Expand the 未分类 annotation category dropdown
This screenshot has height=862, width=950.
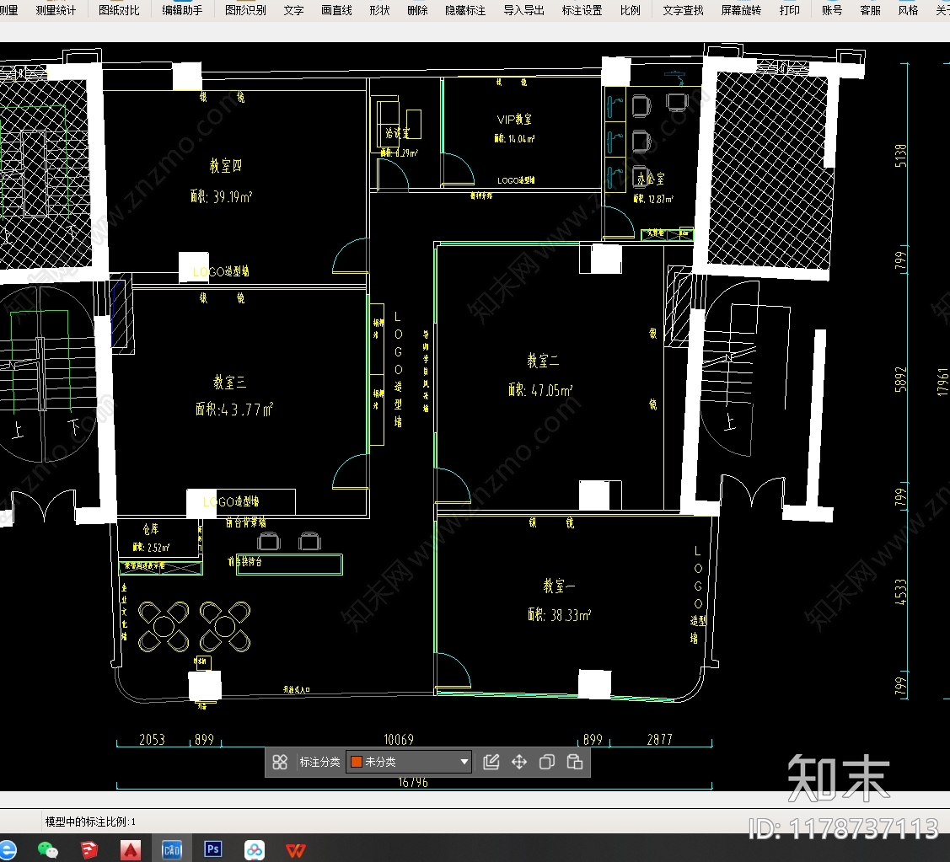coord(464,762)
